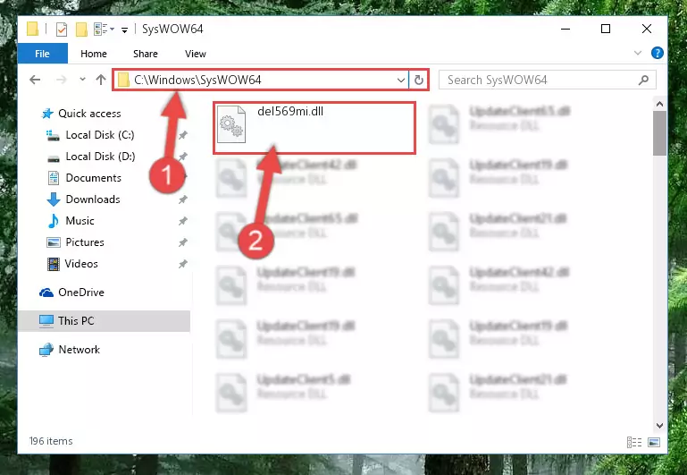Click Properties icon in quick access toolbar
Image resolution: width=687 pixels, height=475 pixels.
point(62,30)
